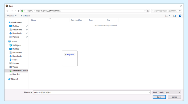This screenshot has height=104, width=188.
Task: Click the Network icon in sidebar
Action: pyautogui.click(x=9, y=79)
